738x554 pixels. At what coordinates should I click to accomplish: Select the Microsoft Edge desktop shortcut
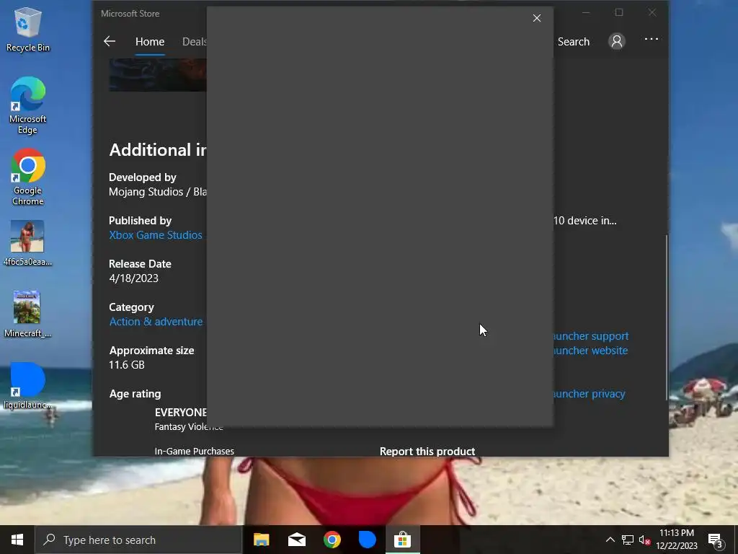coord(27,105)
